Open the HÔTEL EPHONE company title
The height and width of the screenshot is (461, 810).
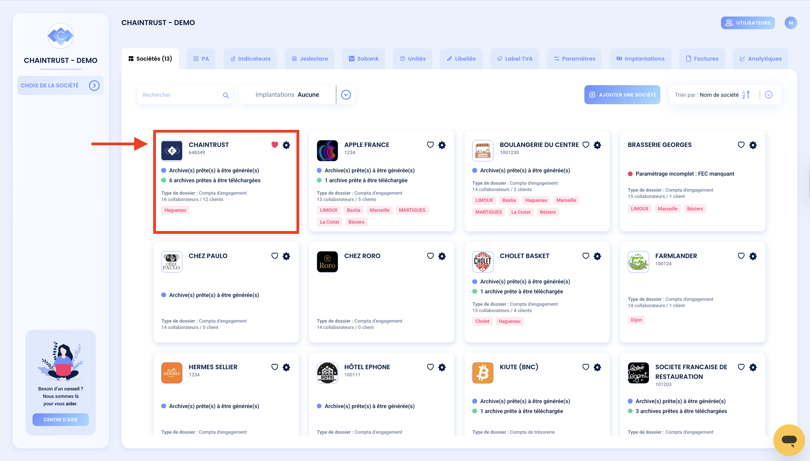click(367, 367)
